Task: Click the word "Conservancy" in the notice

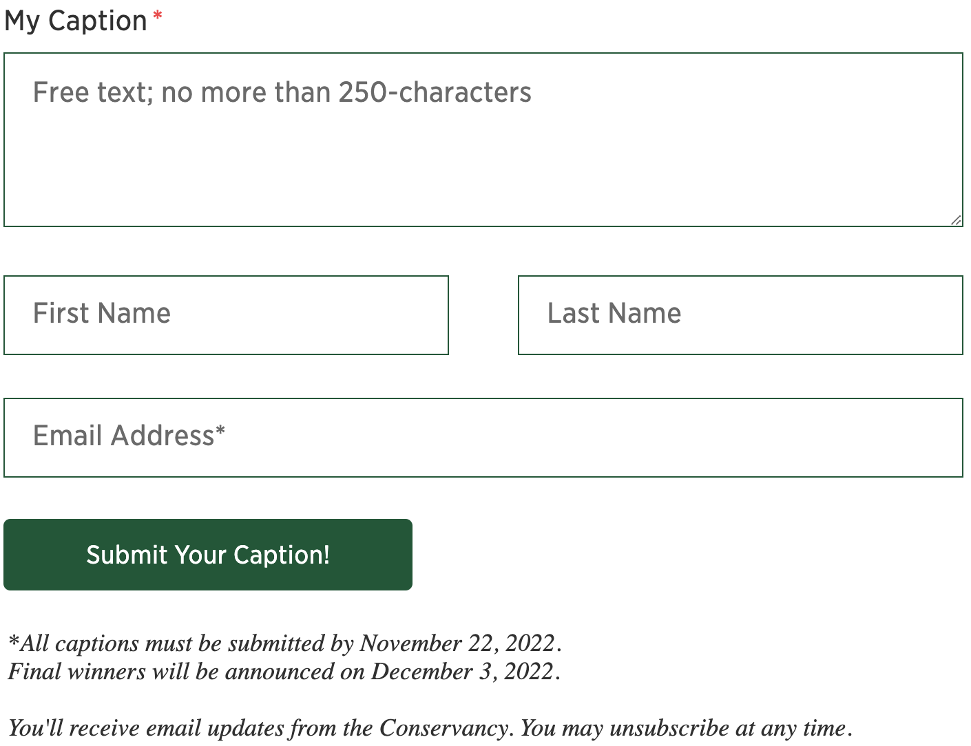Action: [445, 728]
